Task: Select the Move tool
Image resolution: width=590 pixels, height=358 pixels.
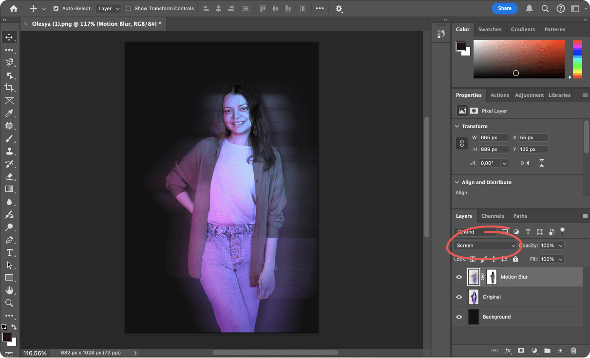Action: tap(9, 37)
